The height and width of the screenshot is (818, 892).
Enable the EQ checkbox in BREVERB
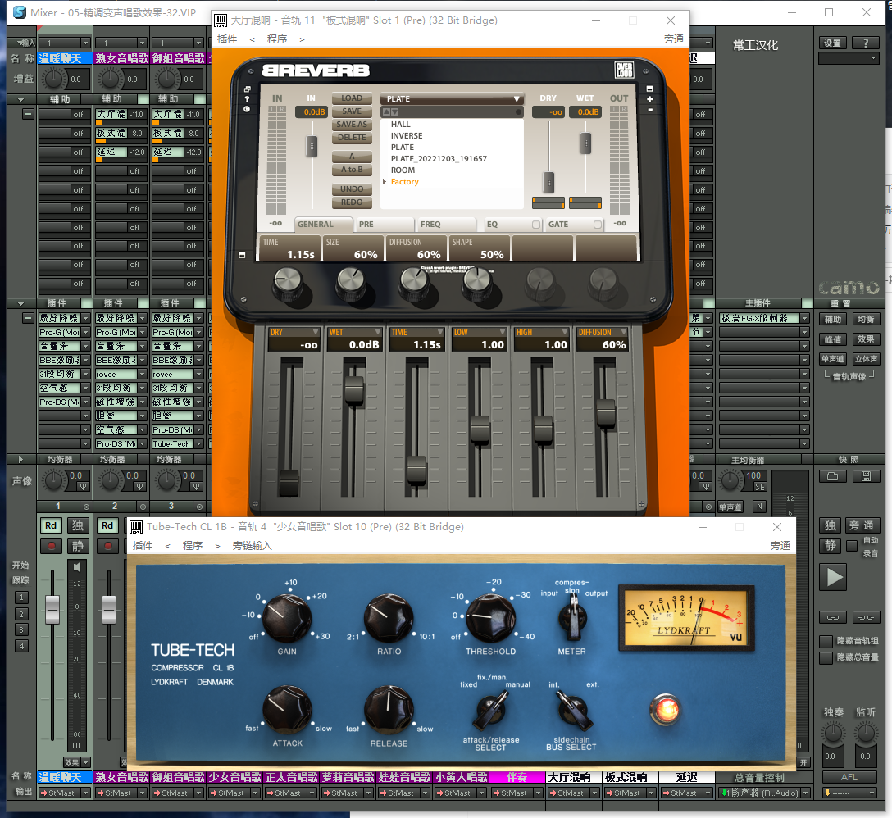point(536,225)
